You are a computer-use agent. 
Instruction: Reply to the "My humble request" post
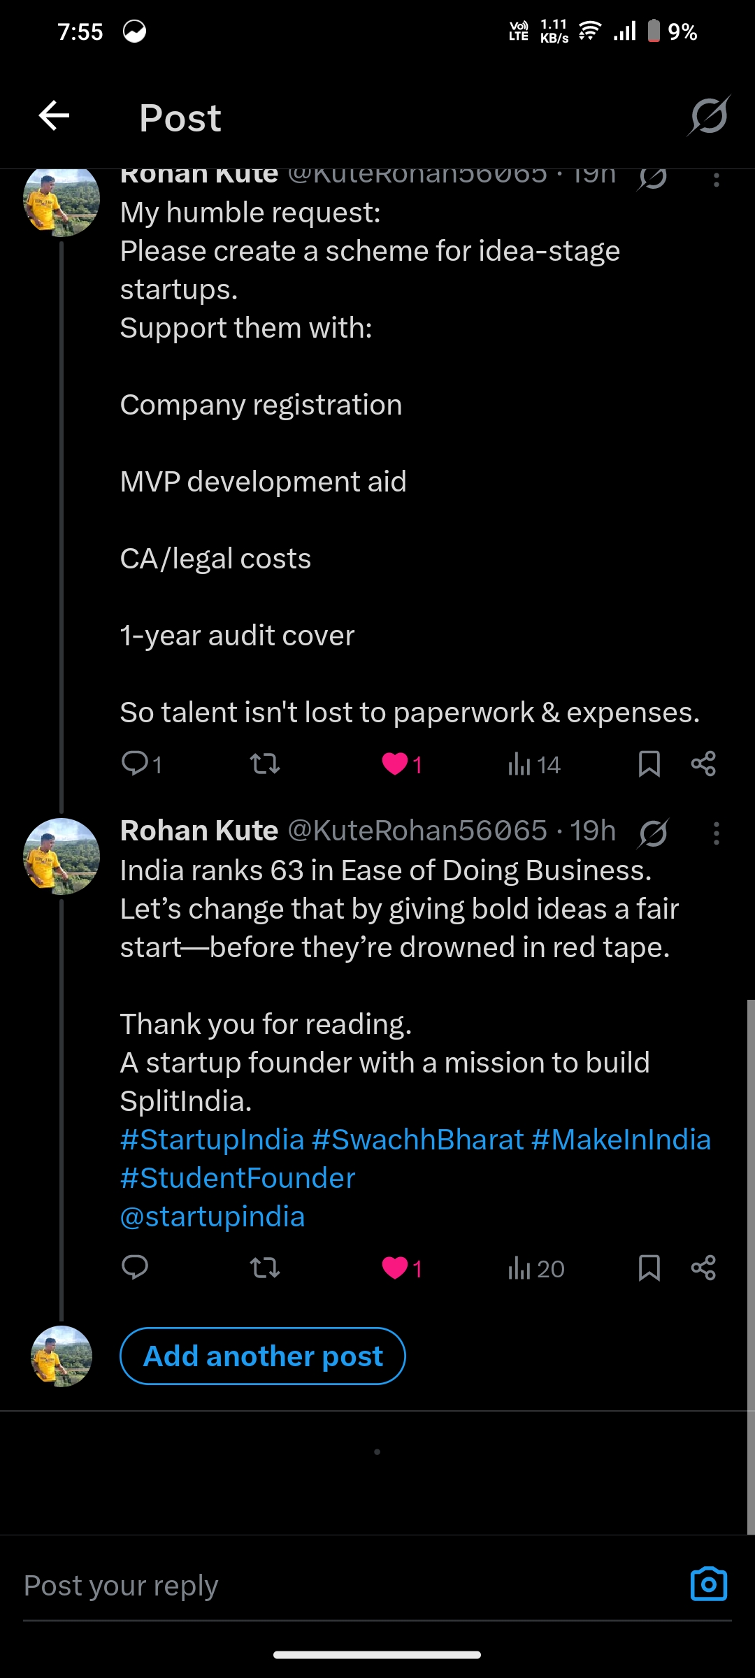[135, 763]
